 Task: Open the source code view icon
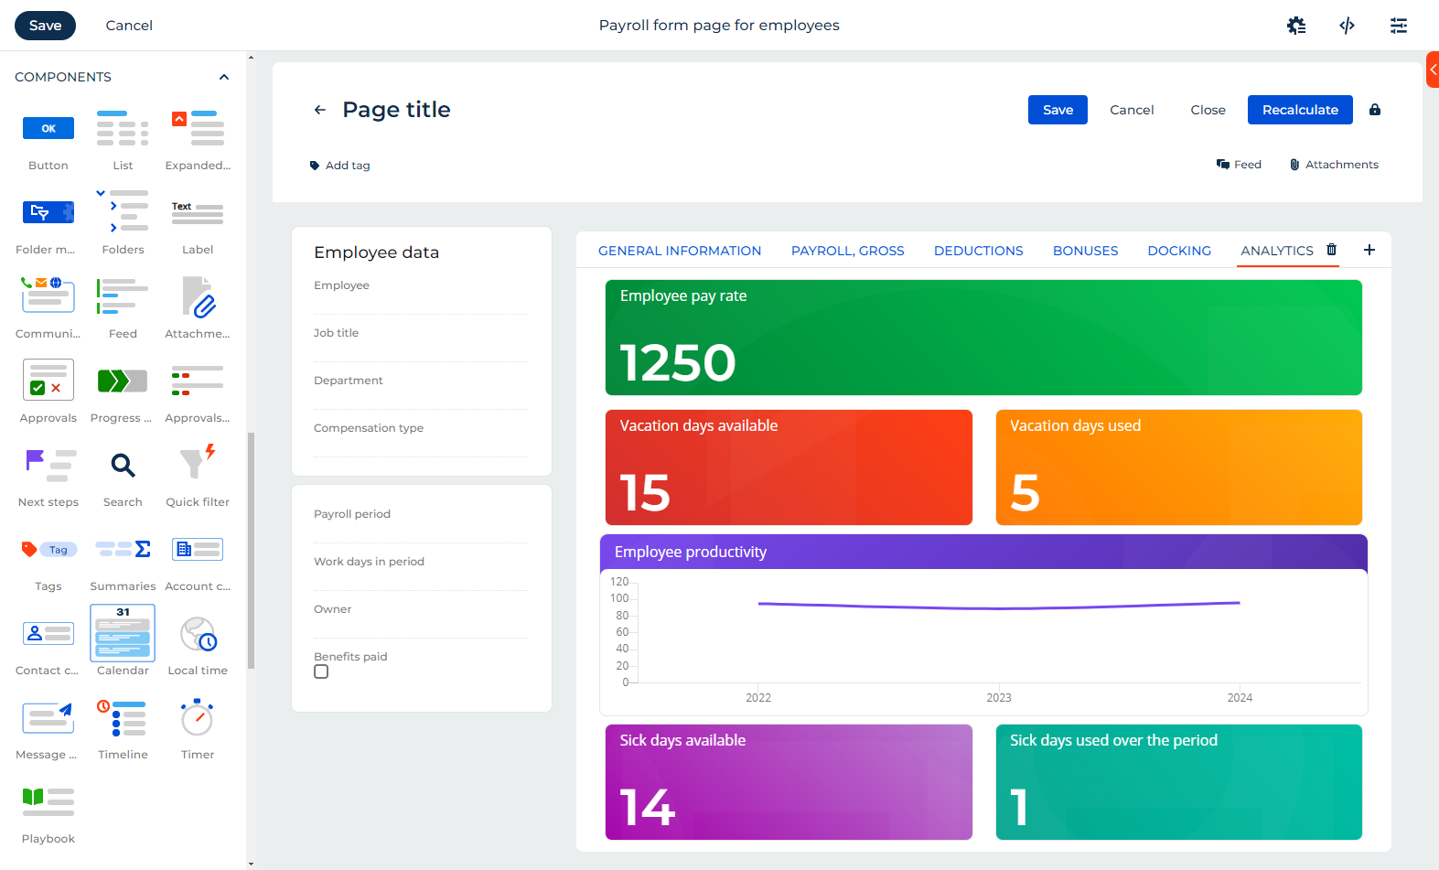(x=1348, y=26)
